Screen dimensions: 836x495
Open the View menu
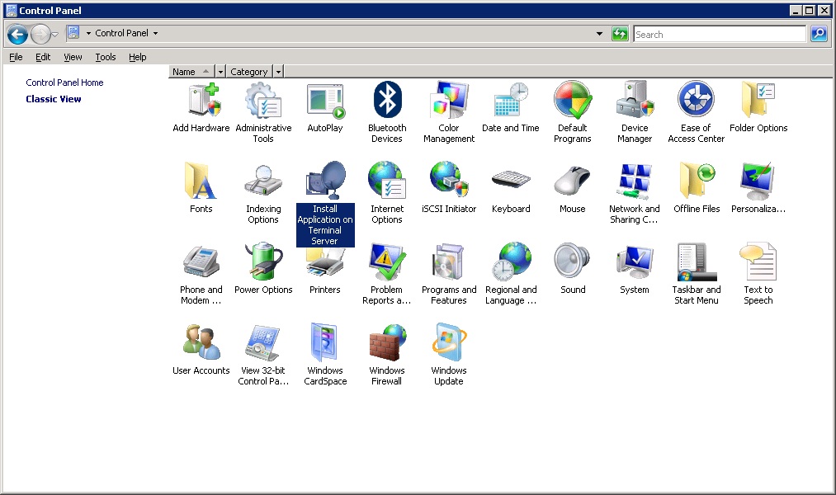(x=73, y=57)
